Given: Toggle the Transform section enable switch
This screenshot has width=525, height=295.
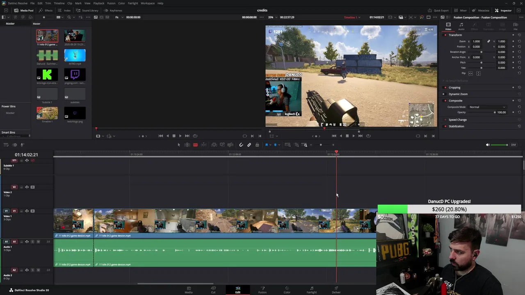Looking at the screenshot, I should click(445, 35).
